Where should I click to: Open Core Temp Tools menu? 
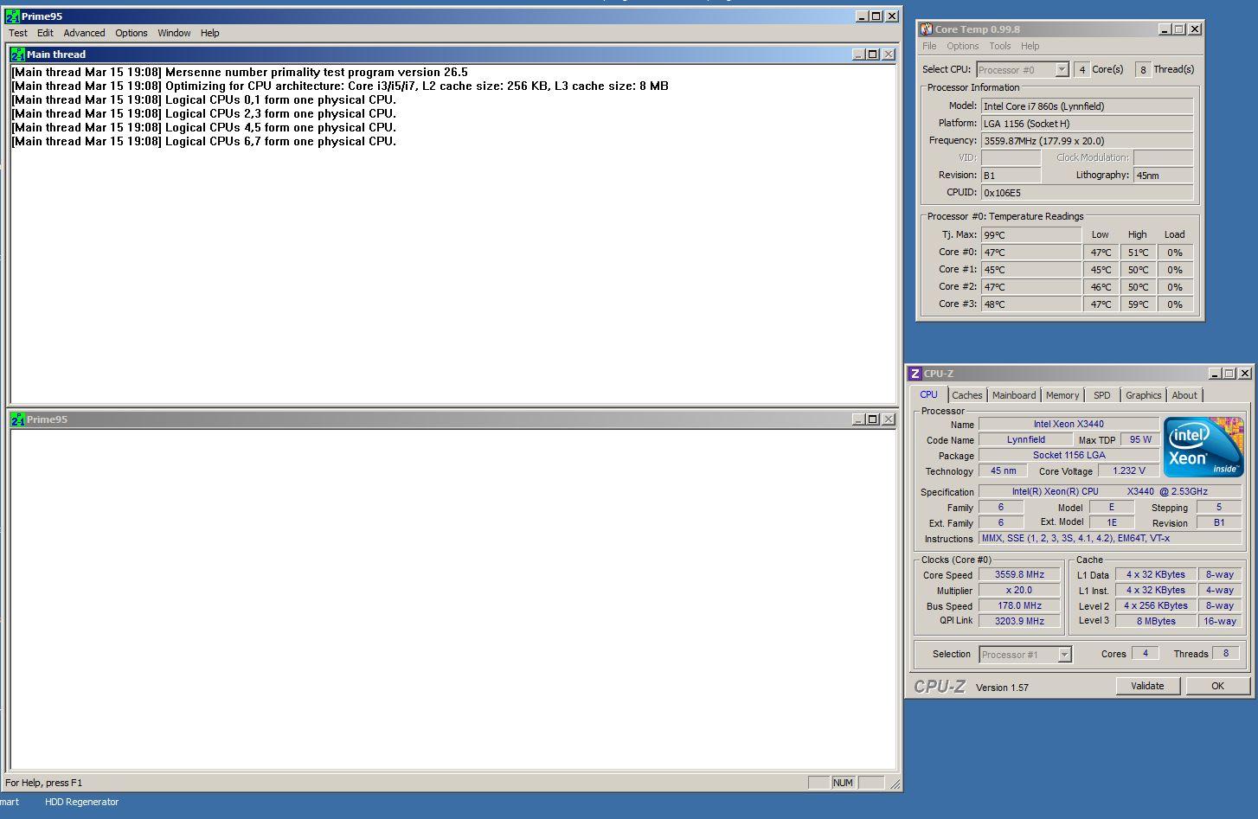[x=1000, y=46]
